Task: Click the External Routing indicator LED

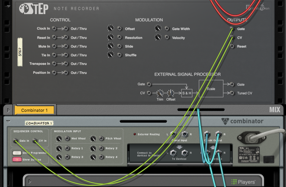Action: [135, 134]
